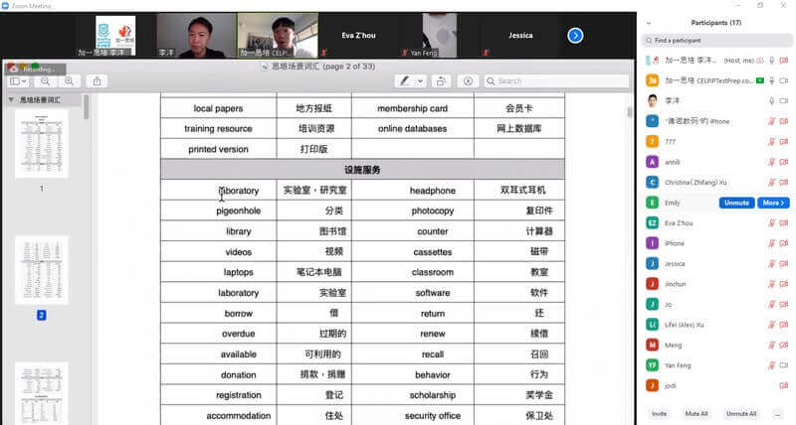Collapse the Participants panel chevron
This screenshot has width=796, height=425.
pos(650,22)
